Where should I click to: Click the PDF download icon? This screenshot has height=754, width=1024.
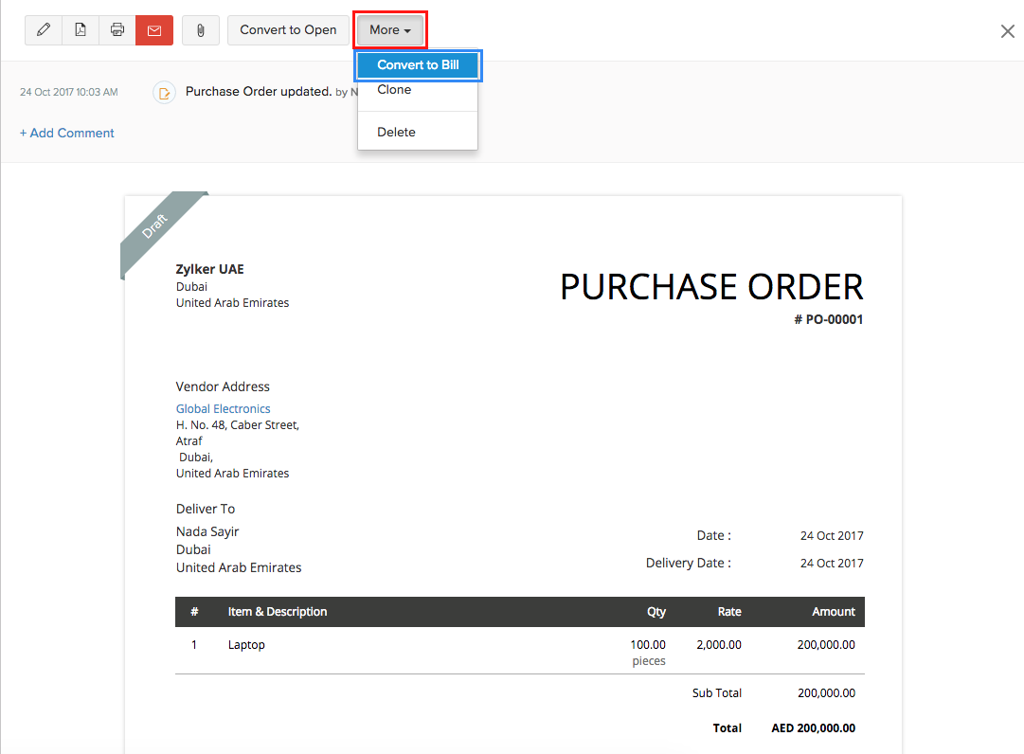point(81,30)
